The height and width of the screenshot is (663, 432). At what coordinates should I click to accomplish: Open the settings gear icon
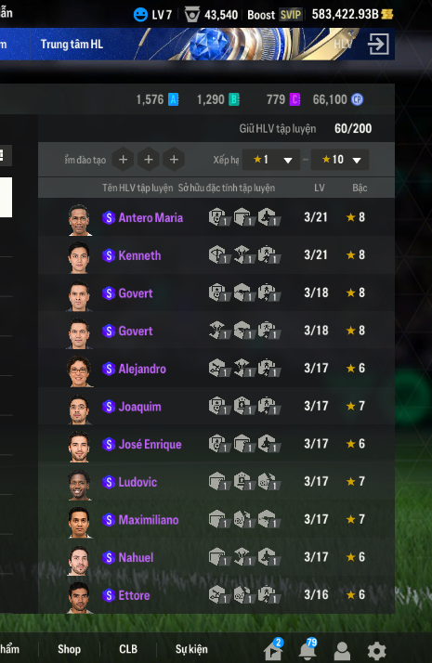[x=376, y=650]
